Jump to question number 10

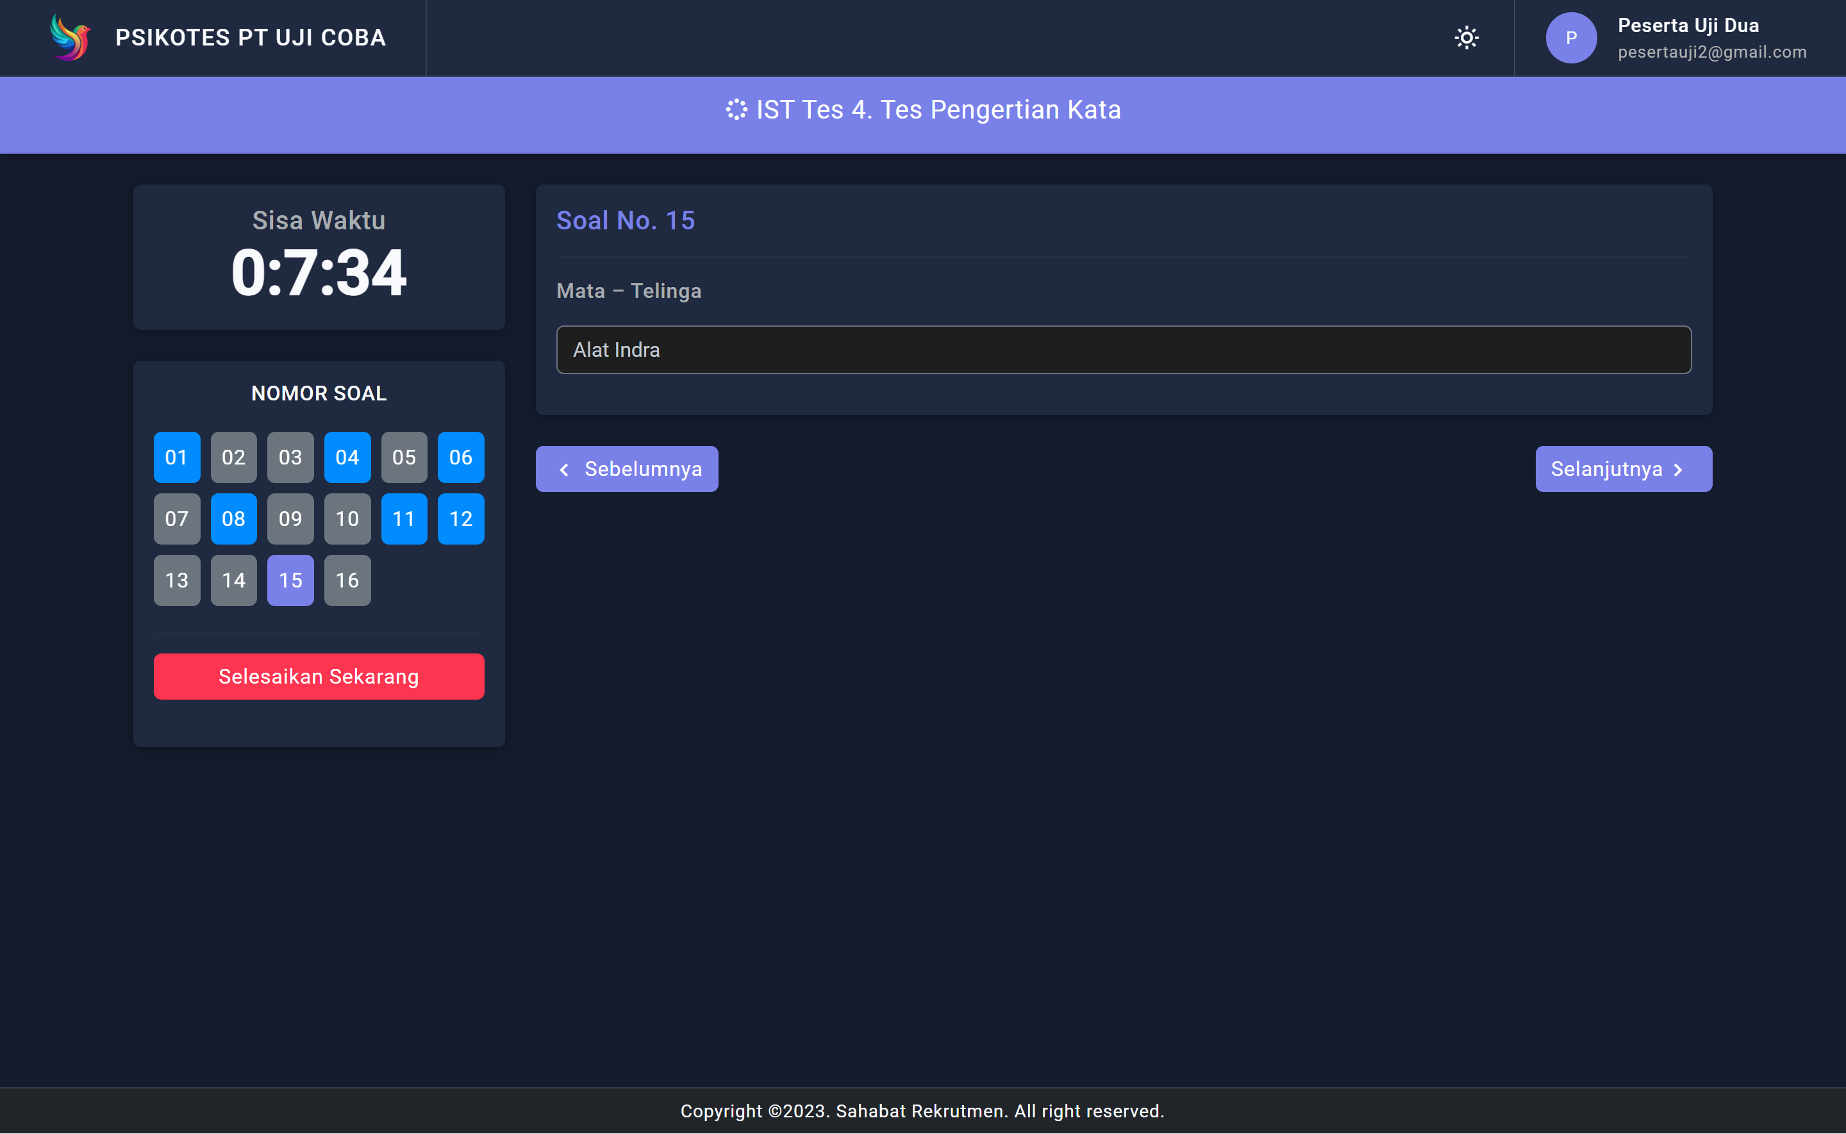tap(347, 518)
